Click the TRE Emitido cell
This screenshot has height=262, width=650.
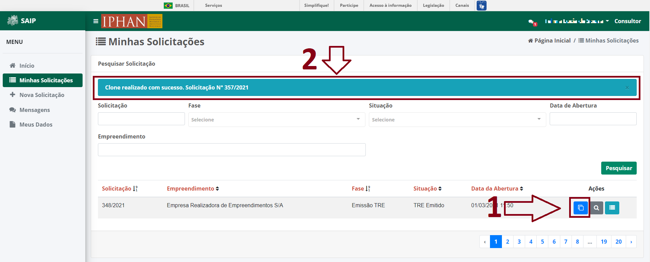point(429,205)
